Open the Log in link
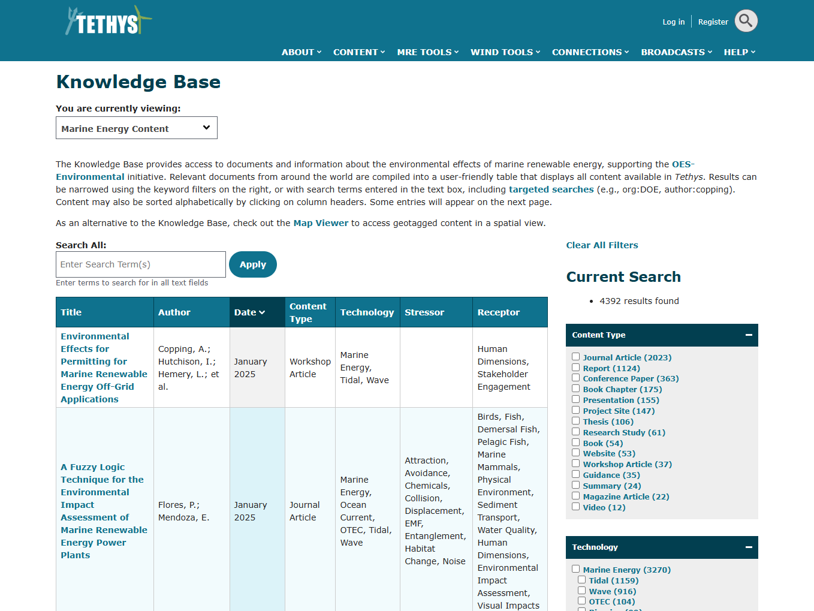Viewport: 814px width, 611px height. 673,22
